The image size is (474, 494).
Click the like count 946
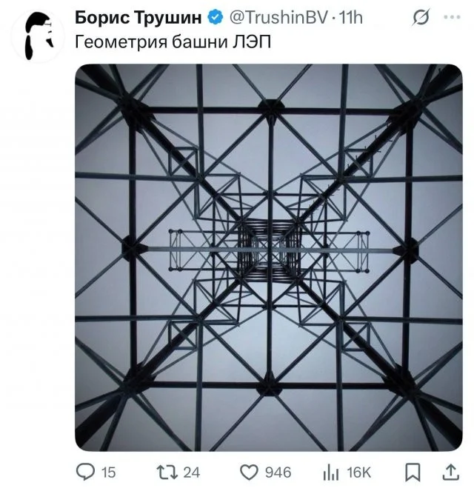tap(278, 472)
